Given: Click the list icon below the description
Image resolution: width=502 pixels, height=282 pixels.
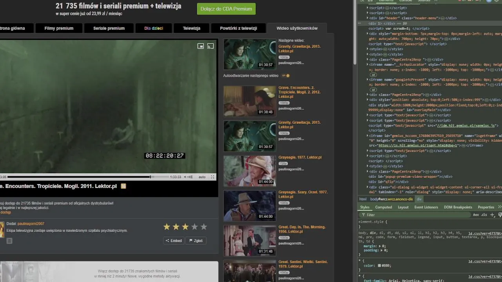Looking at the screenshot, I should pyautogui.click(x=9, y=241).
